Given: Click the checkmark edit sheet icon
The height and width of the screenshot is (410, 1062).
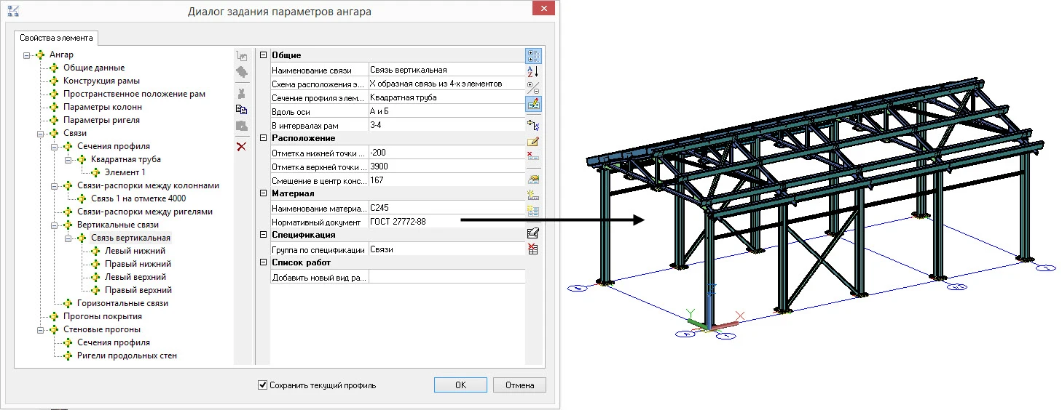Looking at the screenshot, I should pos(533,233).
